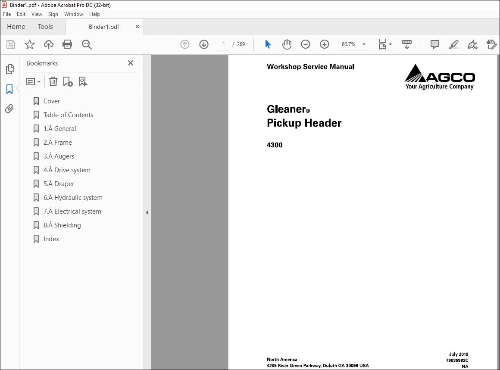Go to the Augers bookmark

tap(59, 156)
